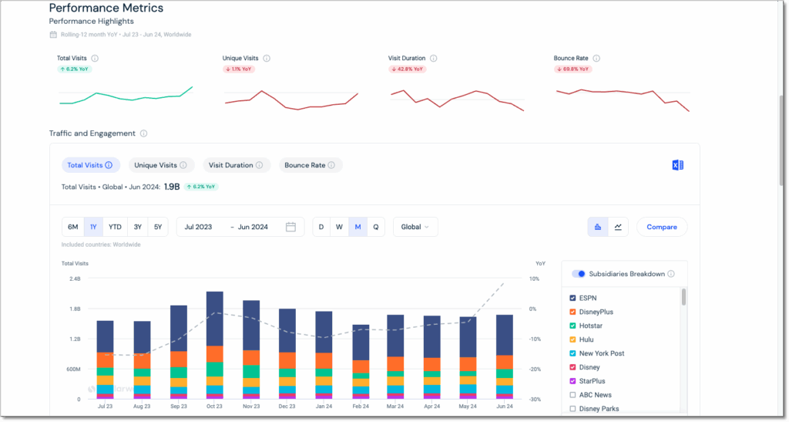Toggle the Subsidiaries Breakdown switch
This screenshot has width=789, height=422.
[x=578, y=274]
